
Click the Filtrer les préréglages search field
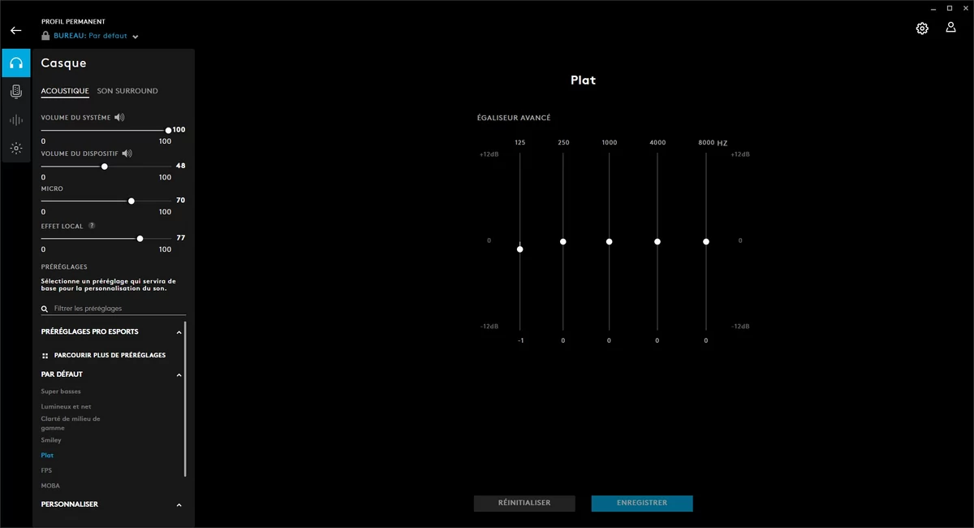pyautogui.click(x=114, y=309)
